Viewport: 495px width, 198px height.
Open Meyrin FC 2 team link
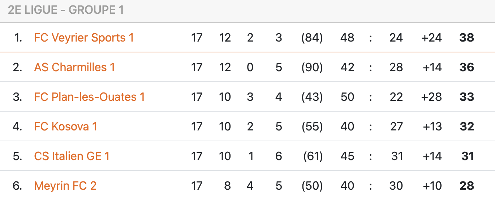65,186
